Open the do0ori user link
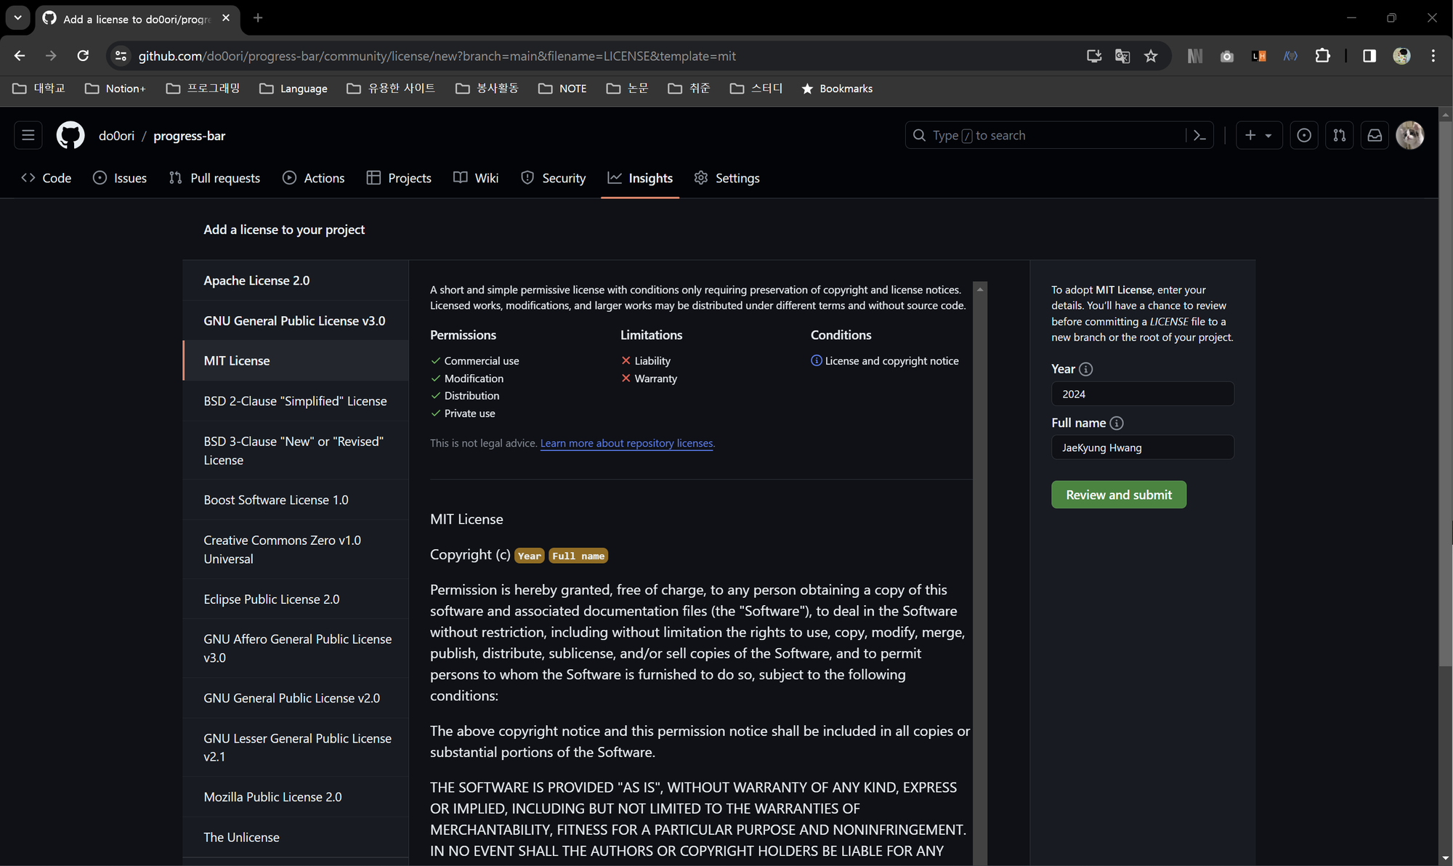 [x=117, y=136]
